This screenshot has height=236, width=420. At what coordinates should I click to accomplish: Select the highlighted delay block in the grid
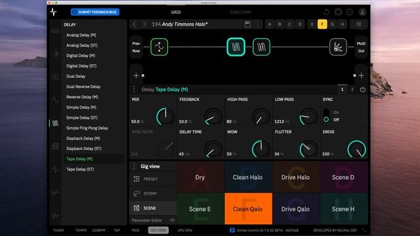point(236,47)
